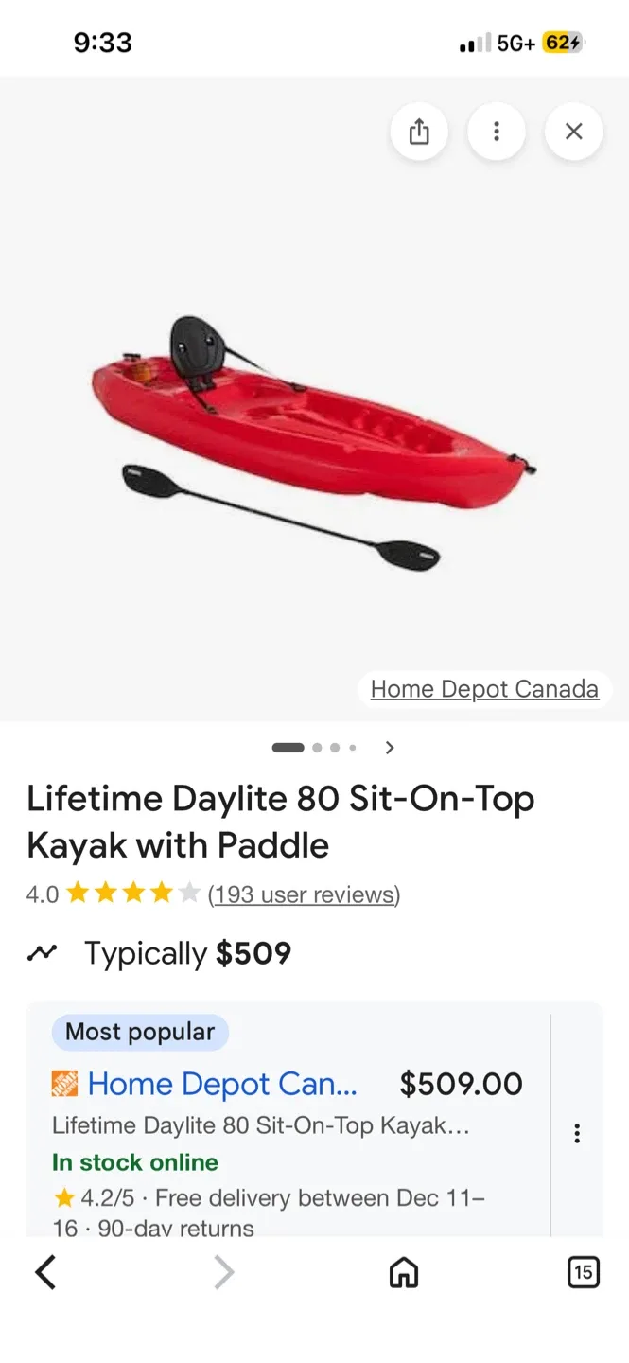Screen dimensions: 629x1363
Task: Open the Home Depot Canada attribution link
Action: pos(484,688)
